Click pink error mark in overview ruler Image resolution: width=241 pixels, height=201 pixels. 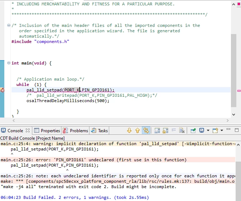tap(239, 91)
